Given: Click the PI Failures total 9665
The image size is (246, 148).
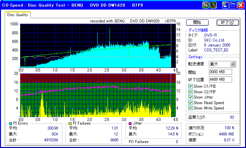Looking at the screenshot, I should (x=114, y=140).
